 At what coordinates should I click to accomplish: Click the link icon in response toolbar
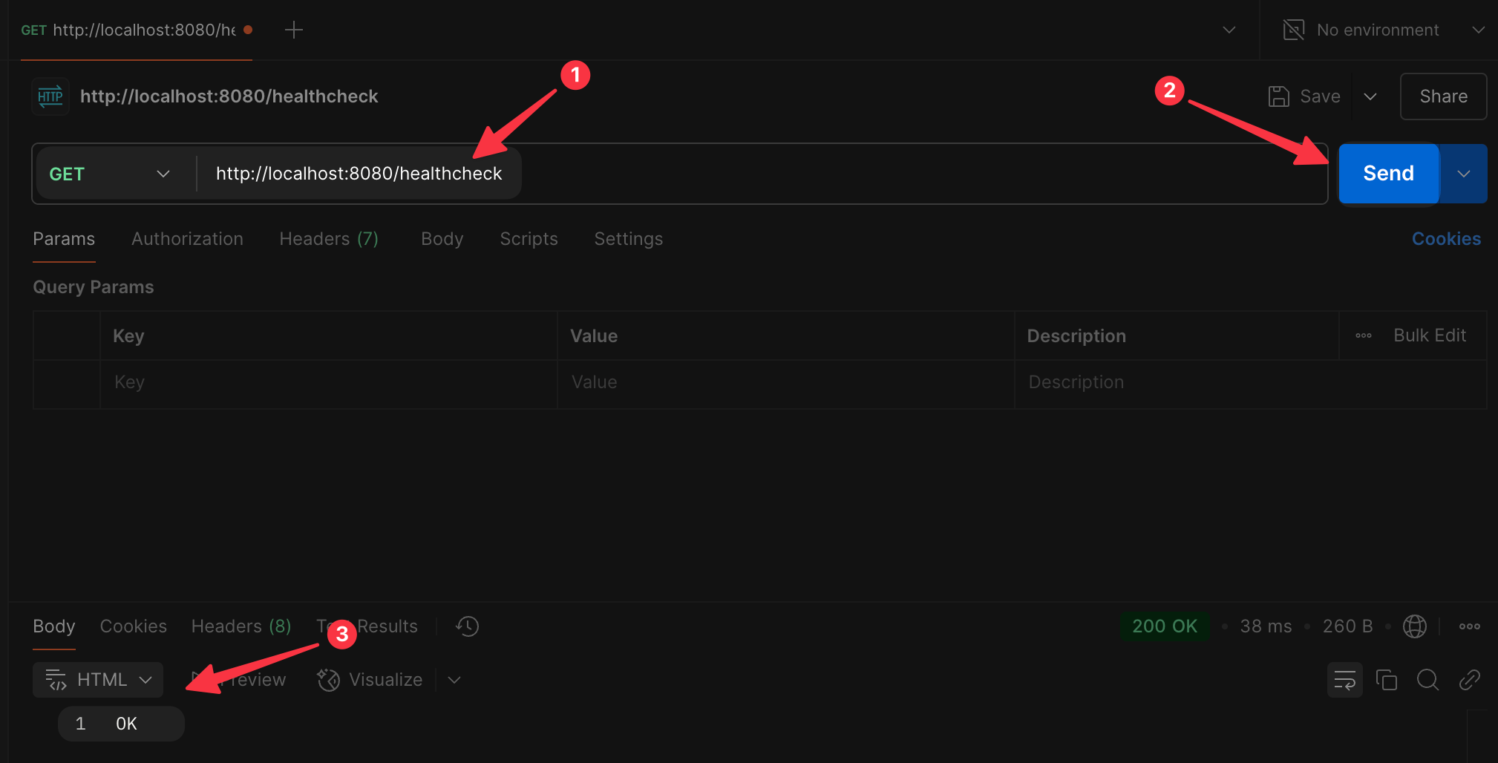[x=1469, y=680]
